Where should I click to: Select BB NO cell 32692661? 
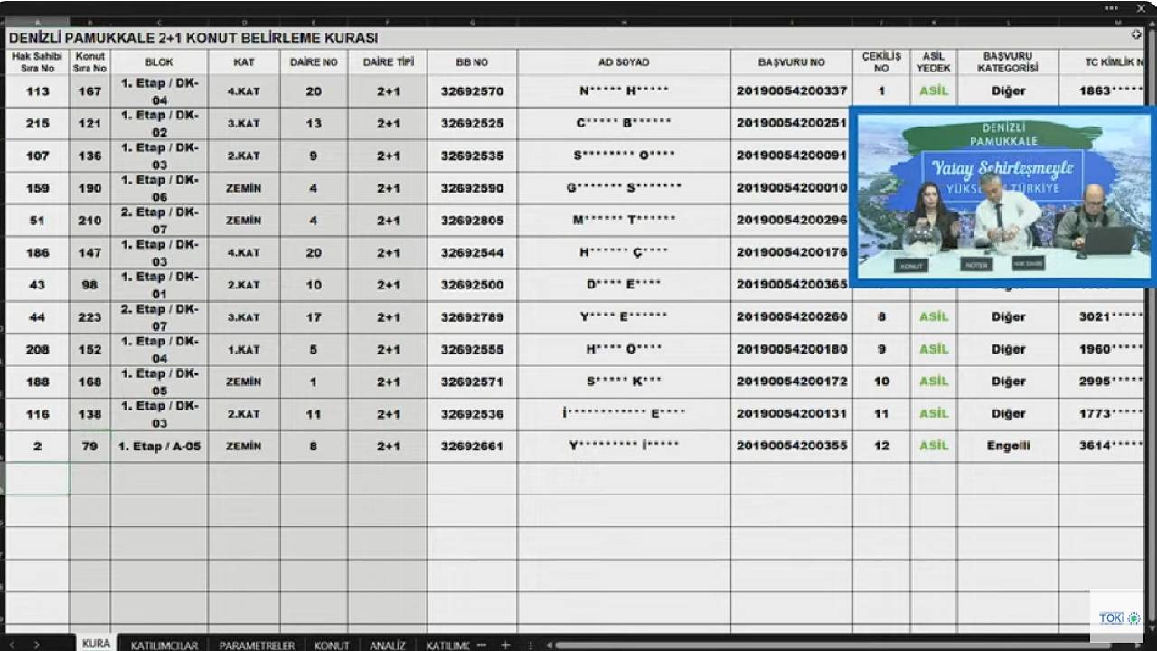pyautogui.click(x=472, y=446)
